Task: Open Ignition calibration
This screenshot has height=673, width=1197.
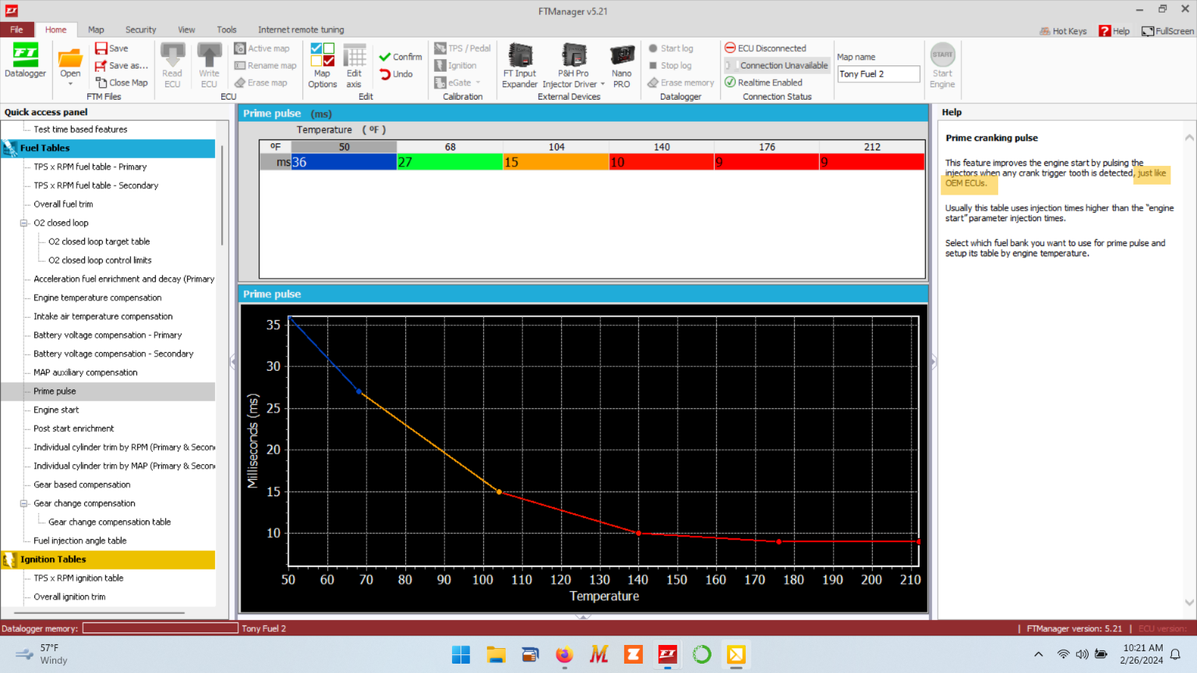Action: coord(456,65)
